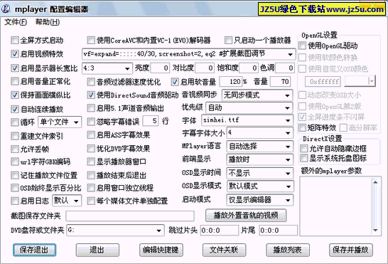
Task: Enable 启用ASS字幕效果 checkbox
Action: click(91, 135)
